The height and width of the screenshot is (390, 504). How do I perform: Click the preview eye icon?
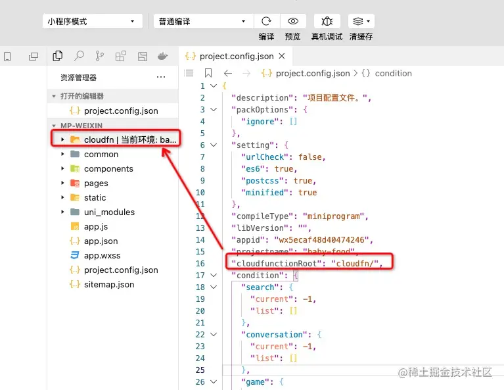pos(293,21)
